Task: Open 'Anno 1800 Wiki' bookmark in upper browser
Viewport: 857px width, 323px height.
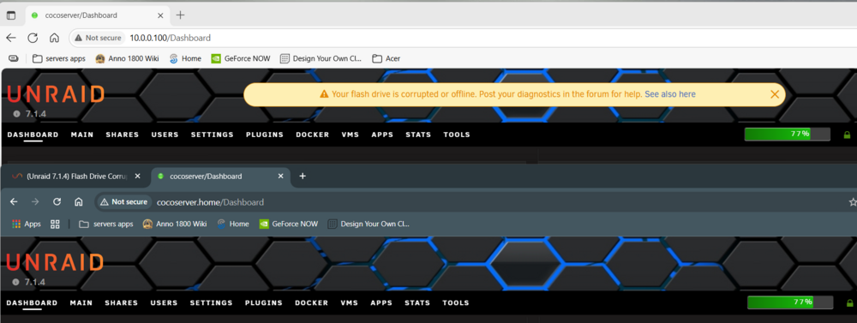Action: [127, 58]
